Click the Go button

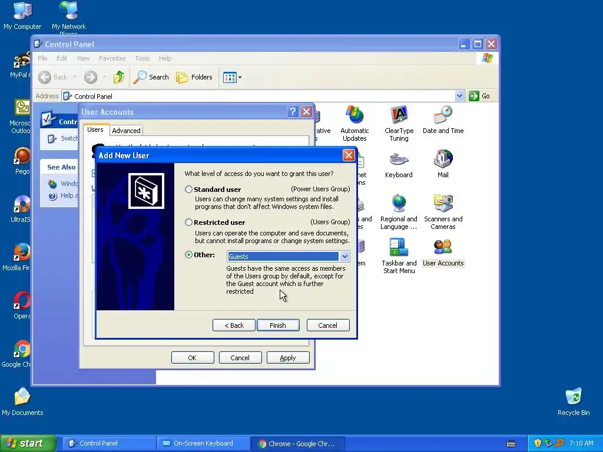click(x=479, y=96)
